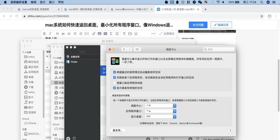Toggle bold formatting in the Zhihu editor
This screenshot has width=280, height=140.
tap(44, 34)
